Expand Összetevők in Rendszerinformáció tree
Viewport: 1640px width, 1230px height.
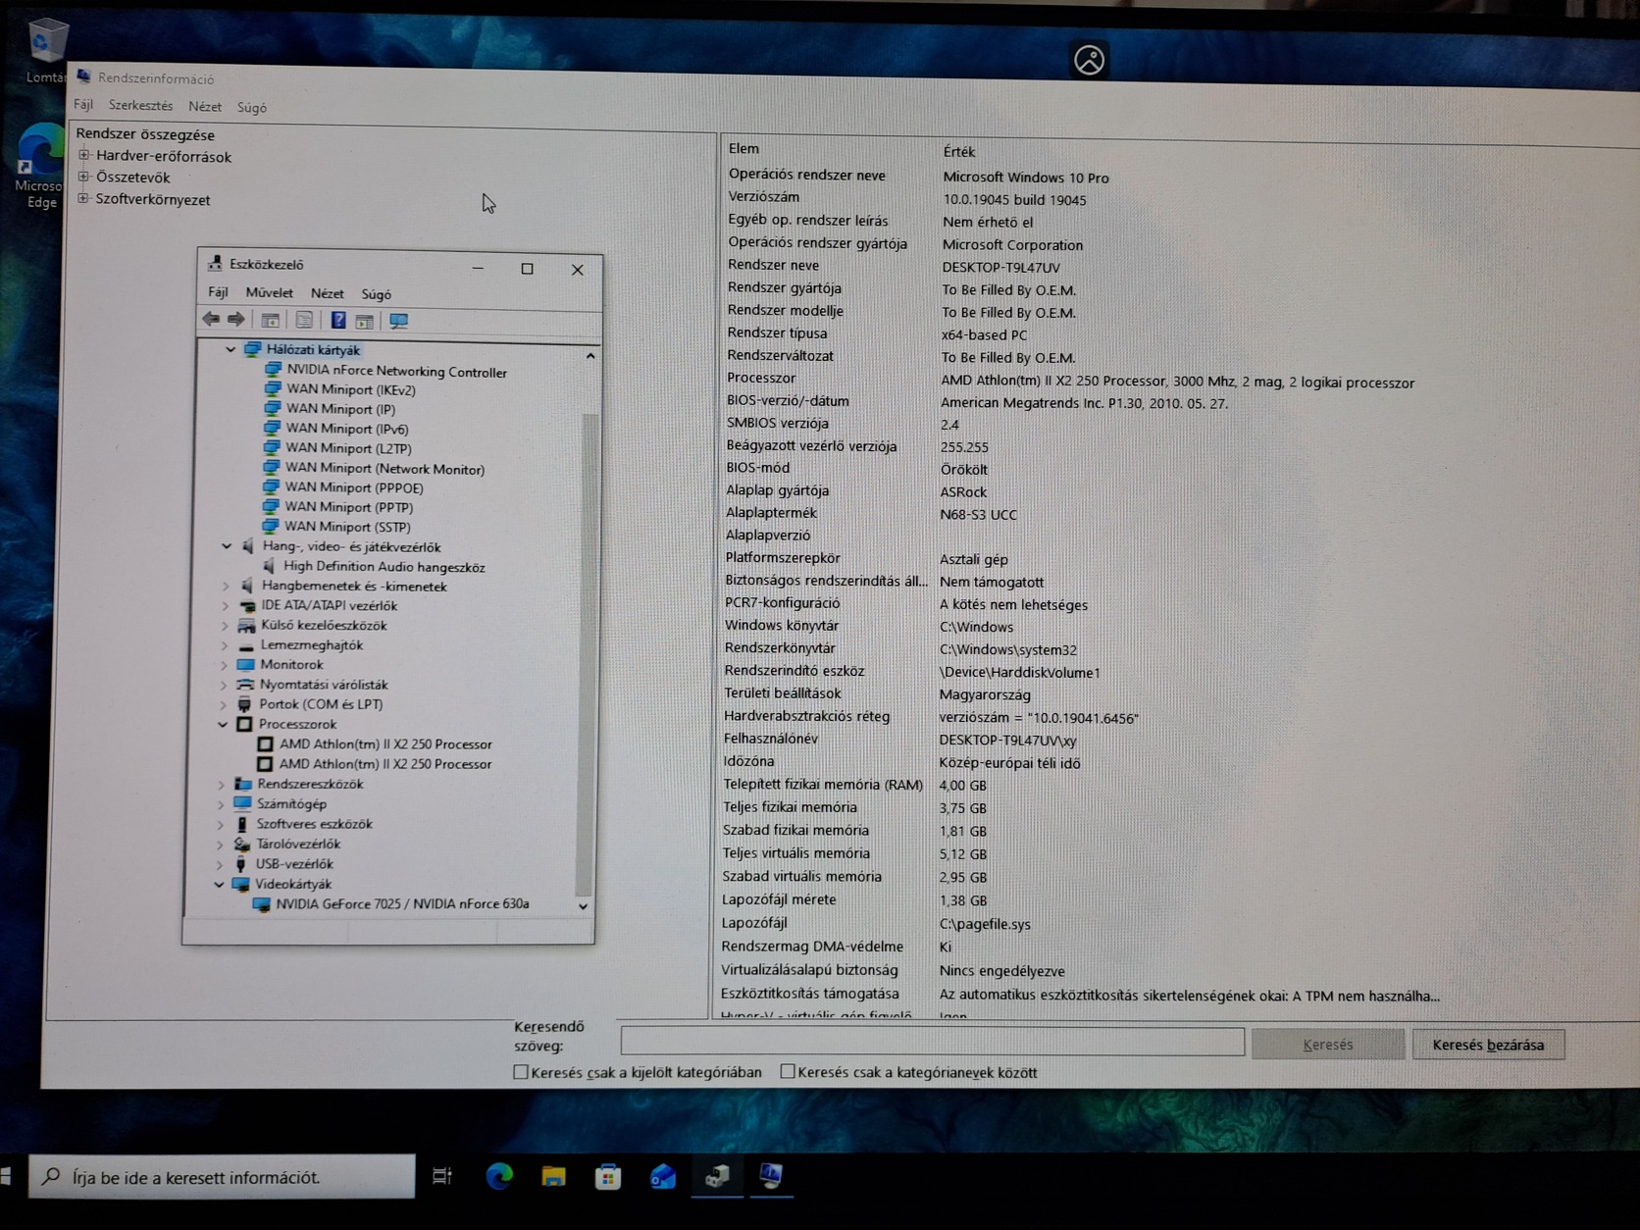(84, 177)
